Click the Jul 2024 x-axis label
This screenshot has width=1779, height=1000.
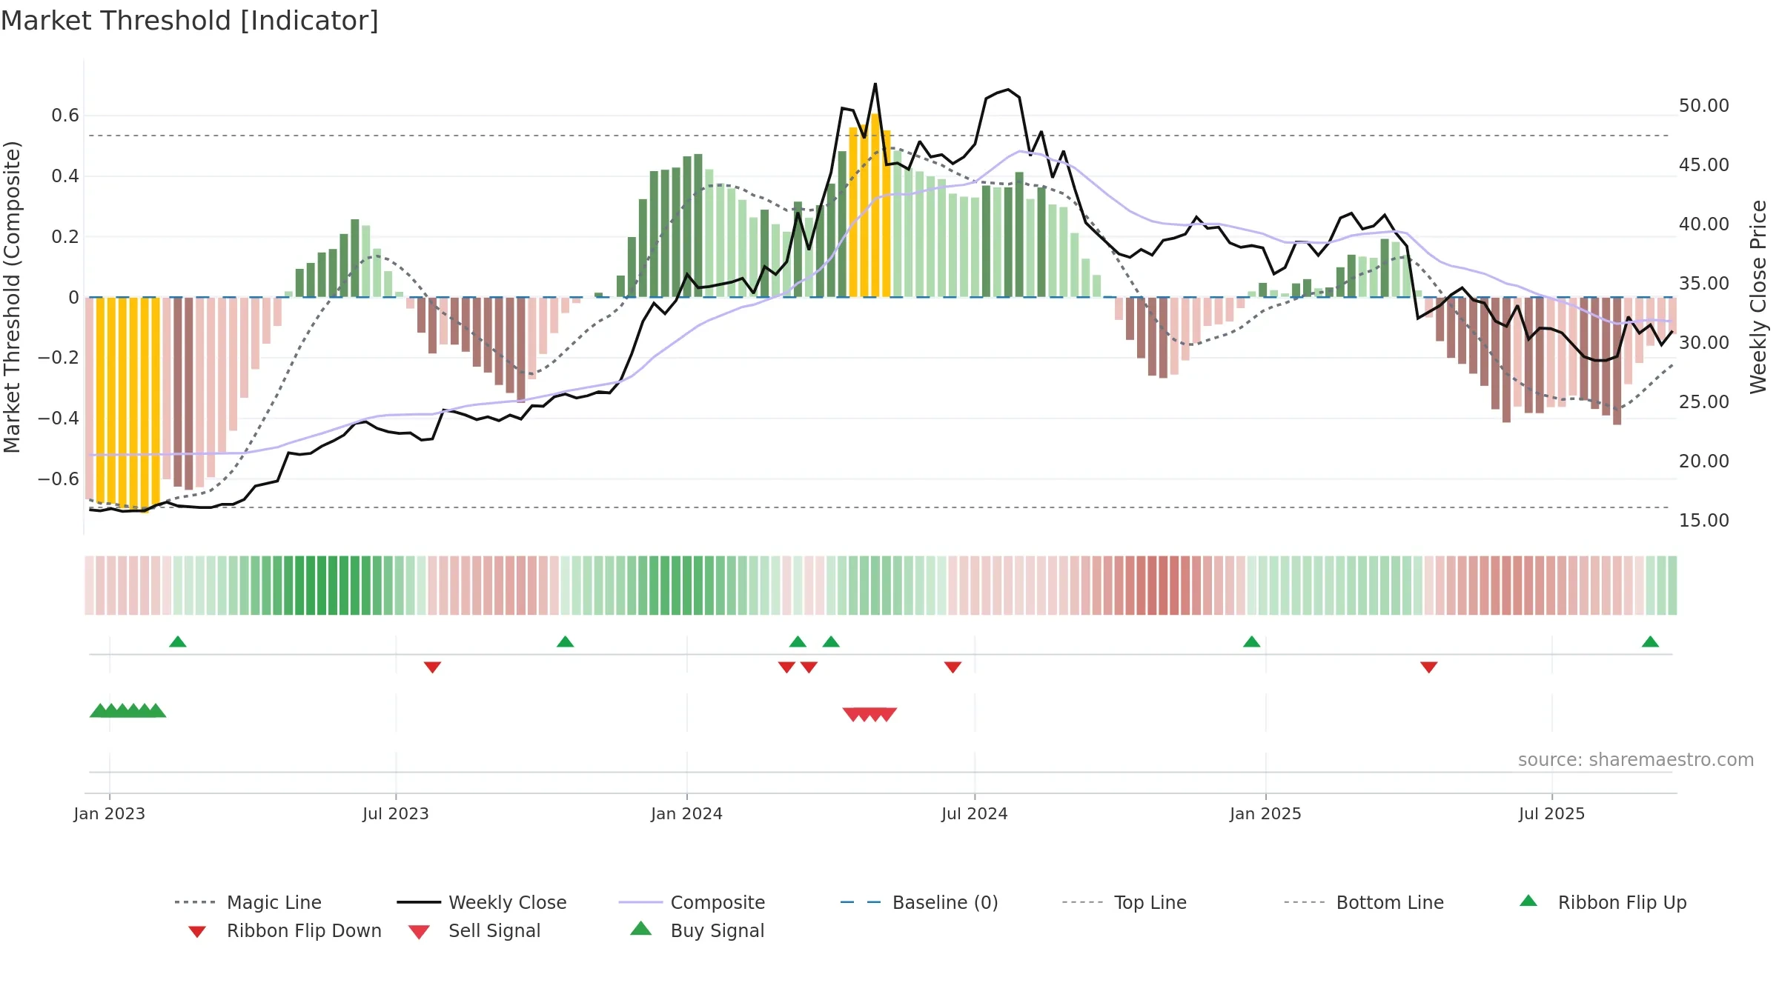(975, 814)
